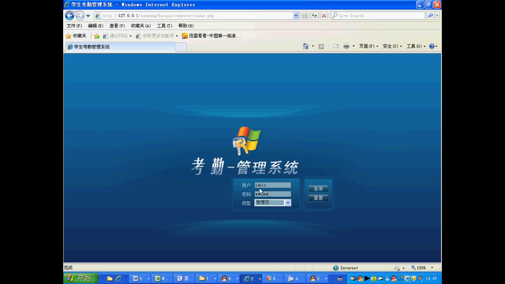Open the folder taskbar group with 7 windows
This screenshot has width=505, height=284.
(207, 278)
